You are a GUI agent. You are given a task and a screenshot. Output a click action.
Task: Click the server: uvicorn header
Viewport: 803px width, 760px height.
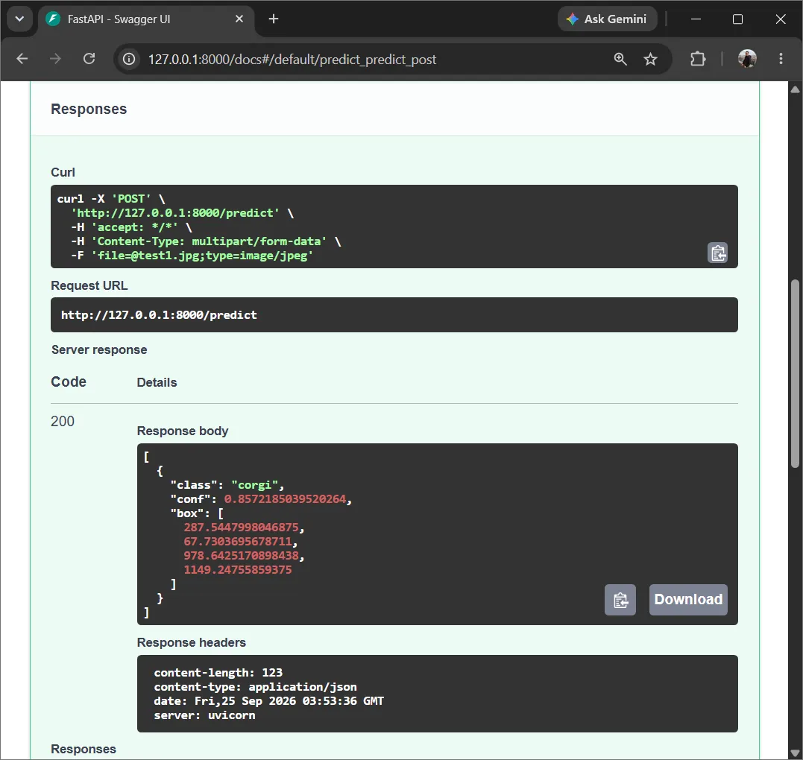coord(204,715)
